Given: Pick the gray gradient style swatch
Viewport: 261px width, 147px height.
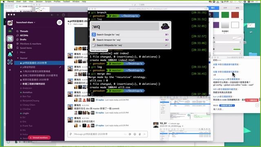Looking at the screenshot, I should click(225, 25).
